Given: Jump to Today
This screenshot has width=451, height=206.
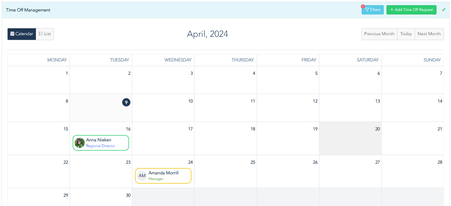Looking at the screenshot, I should click(406, 34).
